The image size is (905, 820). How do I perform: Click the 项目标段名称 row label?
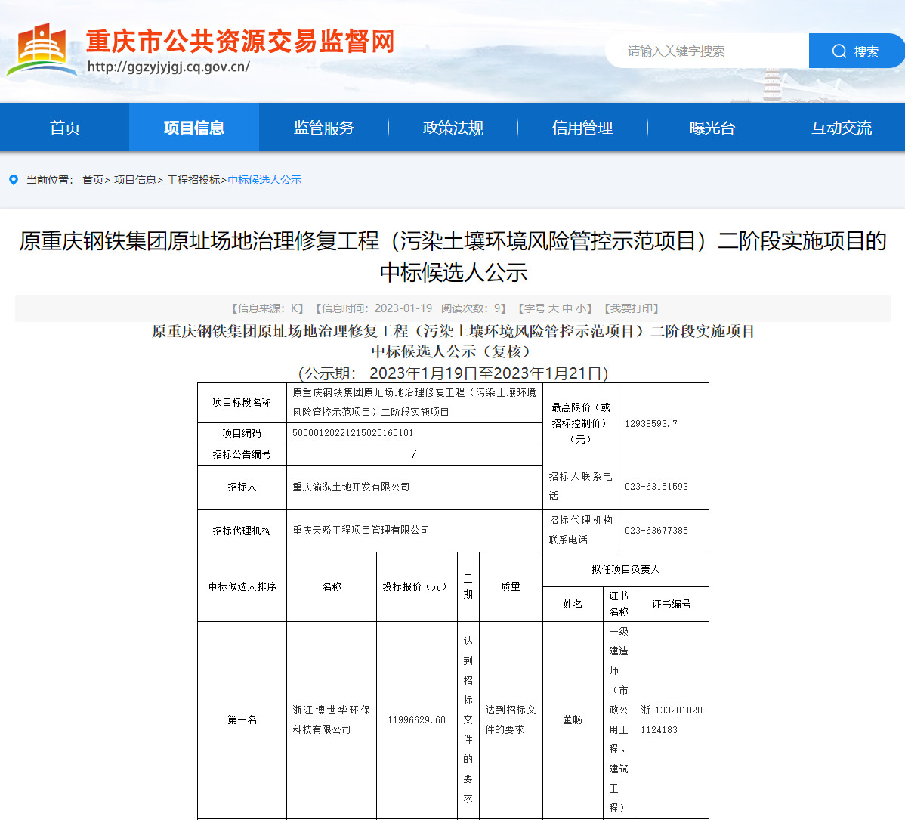tap(242, 403)
